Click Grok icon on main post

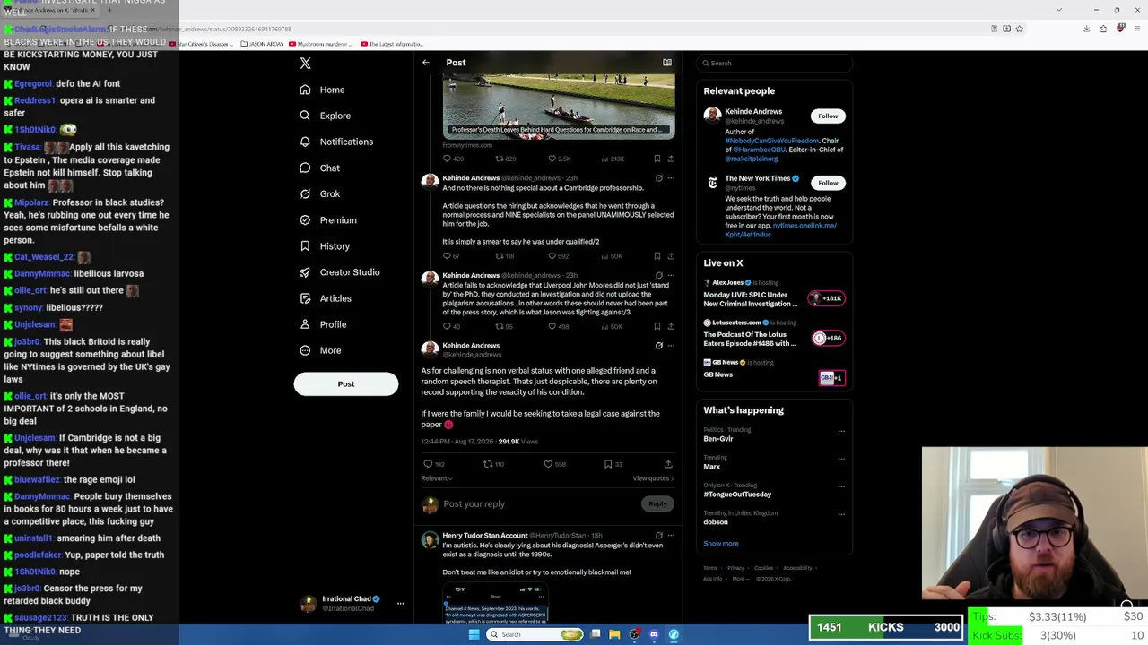tap(659, 346)
